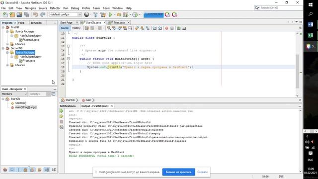The width and height of the screenshot is (318, 179).
Task: Toggle the Source view button in editor
Action: pyautogui.click(x=65, y=28)
